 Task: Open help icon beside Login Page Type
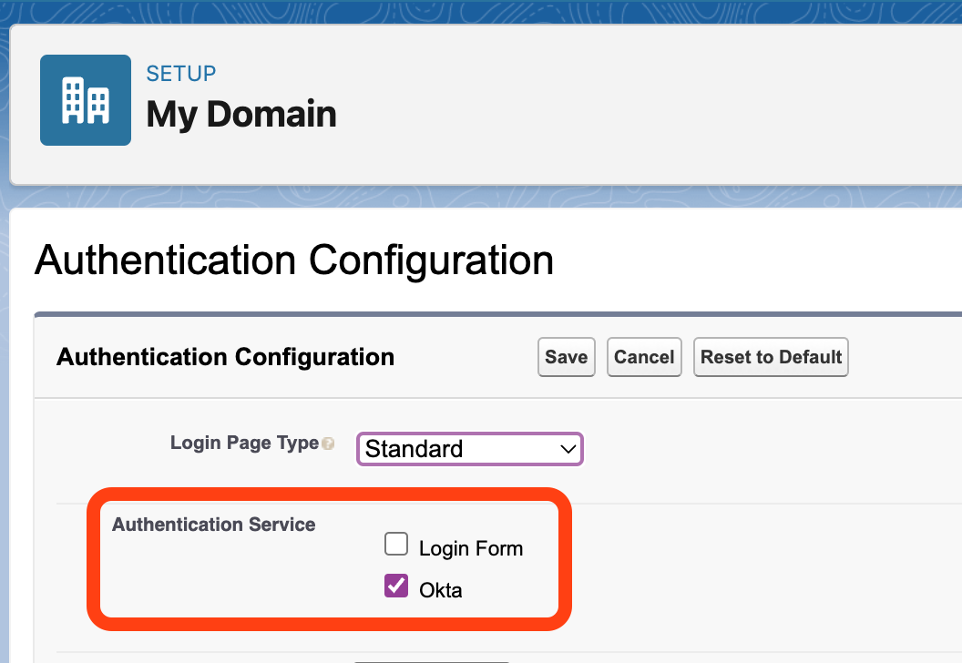point(328,444)
